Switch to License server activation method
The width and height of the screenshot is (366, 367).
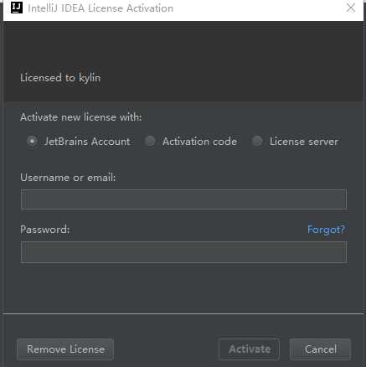point(257,142)
